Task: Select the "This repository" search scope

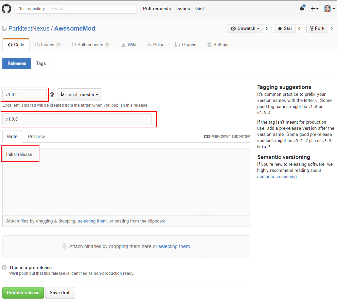Action: coord(31,9)
